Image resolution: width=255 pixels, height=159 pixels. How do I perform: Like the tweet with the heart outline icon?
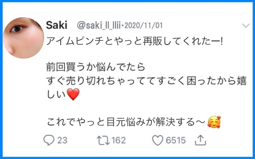tap(157, 140)
